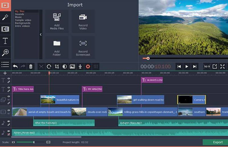
Task: Select Intro videos in the import list
Action: (22, 26)
